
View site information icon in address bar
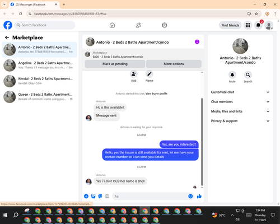(x=30, y=14)
